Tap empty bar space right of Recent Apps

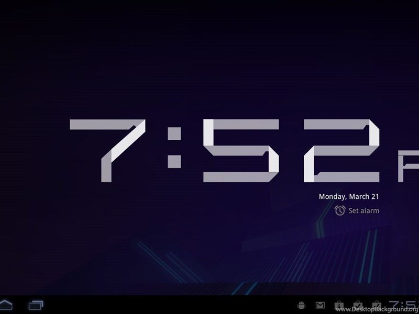(157, 305)
